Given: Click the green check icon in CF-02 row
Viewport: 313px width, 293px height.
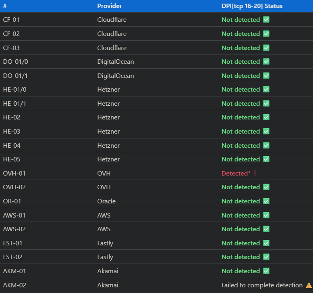Looking at the screenshot, I should 266,33.
